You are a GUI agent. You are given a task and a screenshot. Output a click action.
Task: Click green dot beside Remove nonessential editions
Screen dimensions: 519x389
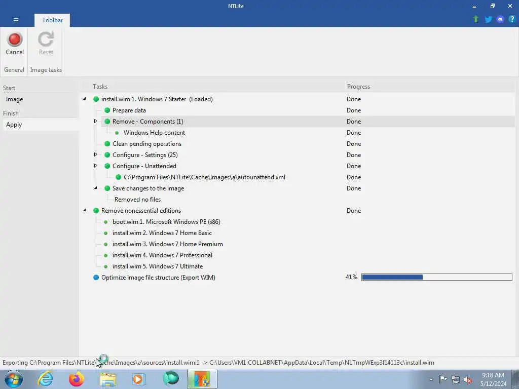(96, 210)
